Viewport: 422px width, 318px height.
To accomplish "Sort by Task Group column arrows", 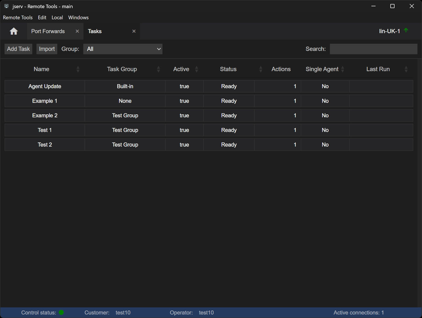I will point(159,69).
